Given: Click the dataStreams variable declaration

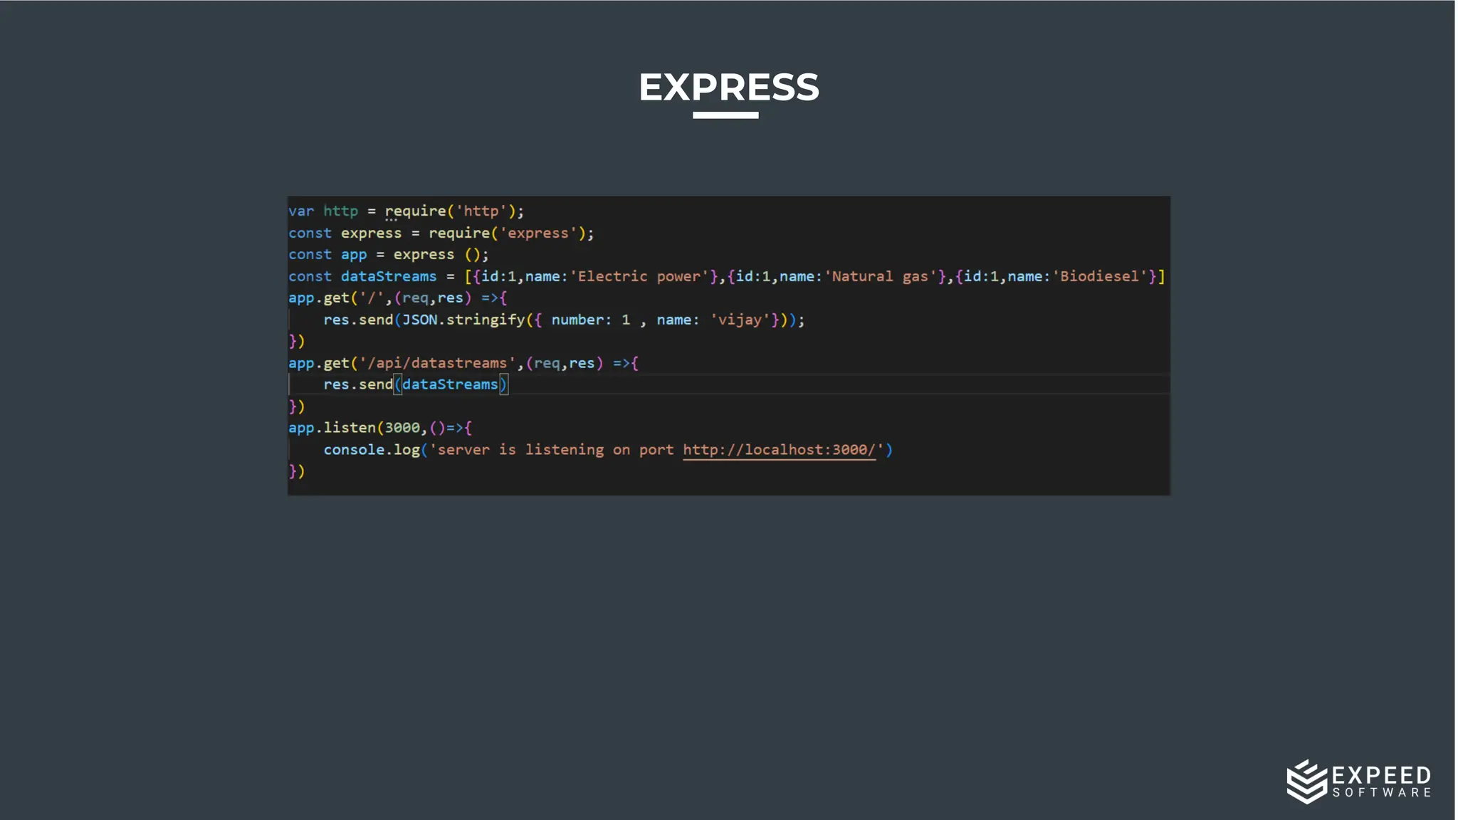Looking at the screenshot, I should coord(726,277).
